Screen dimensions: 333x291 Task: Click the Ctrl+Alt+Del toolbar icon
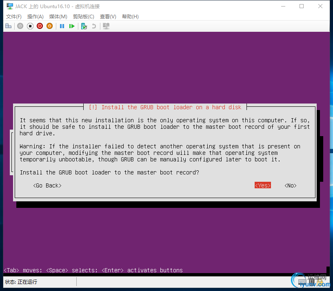pyautogui.click(x=8, y=26)
